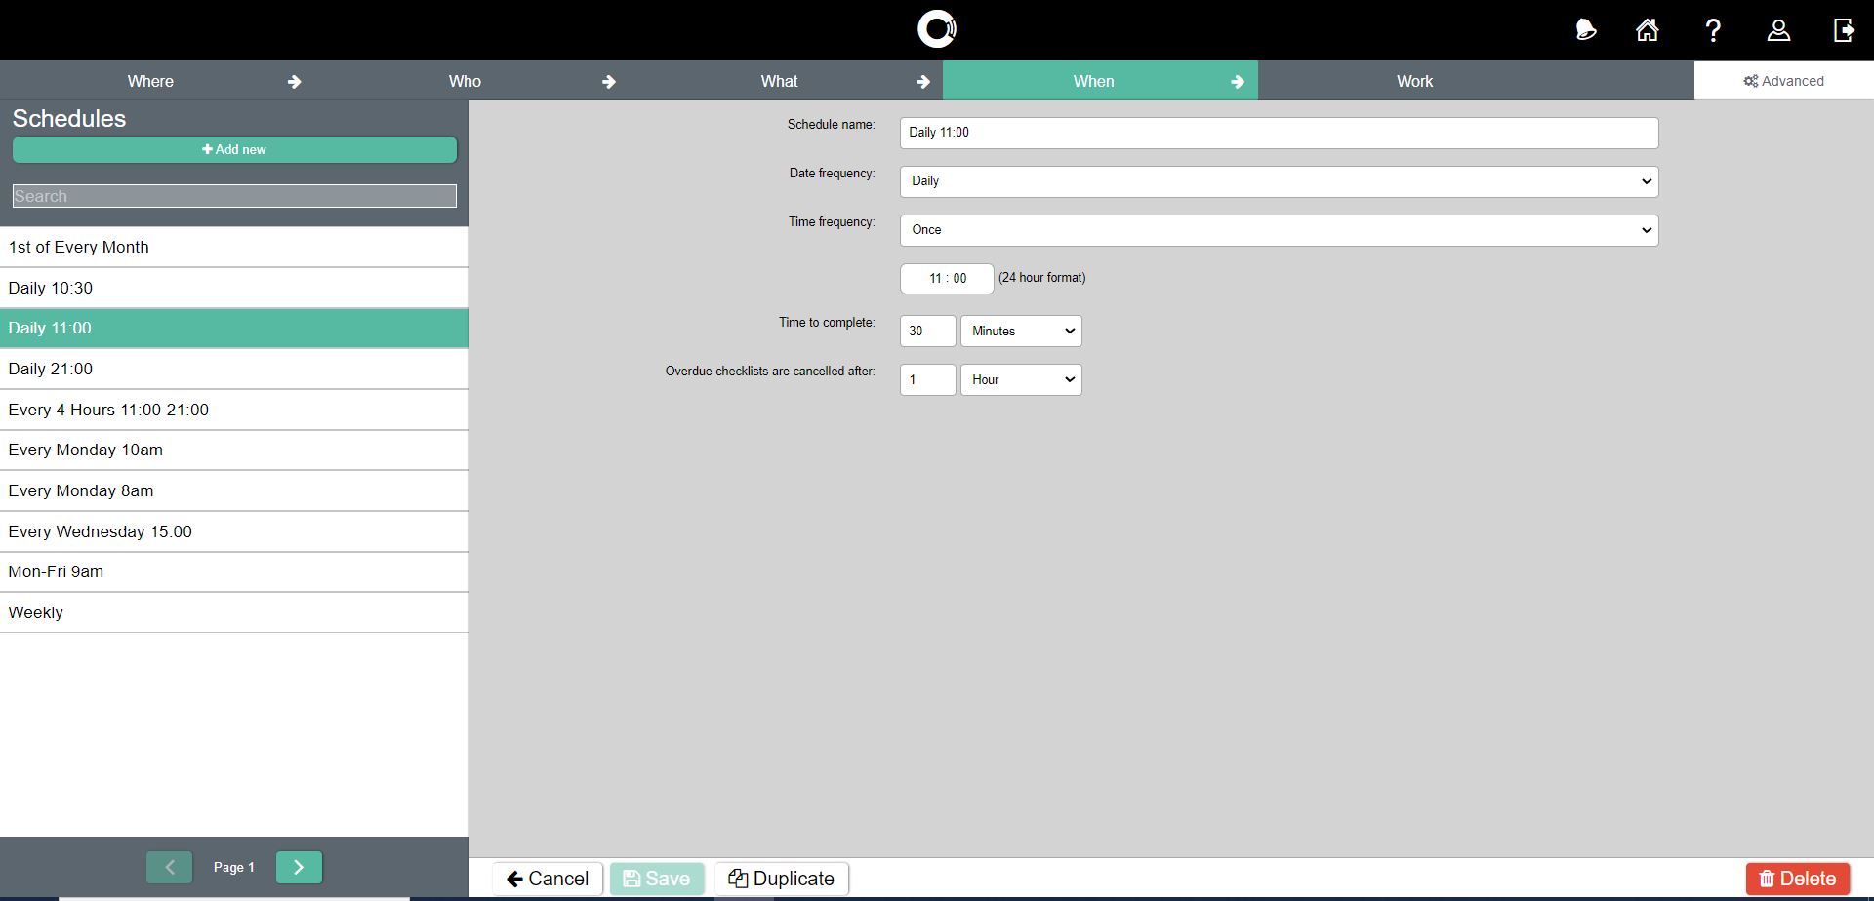Viewport: 1874px width, 901px height.
Task: Open the Advanced tab
Action: [x=1783, y=81]
